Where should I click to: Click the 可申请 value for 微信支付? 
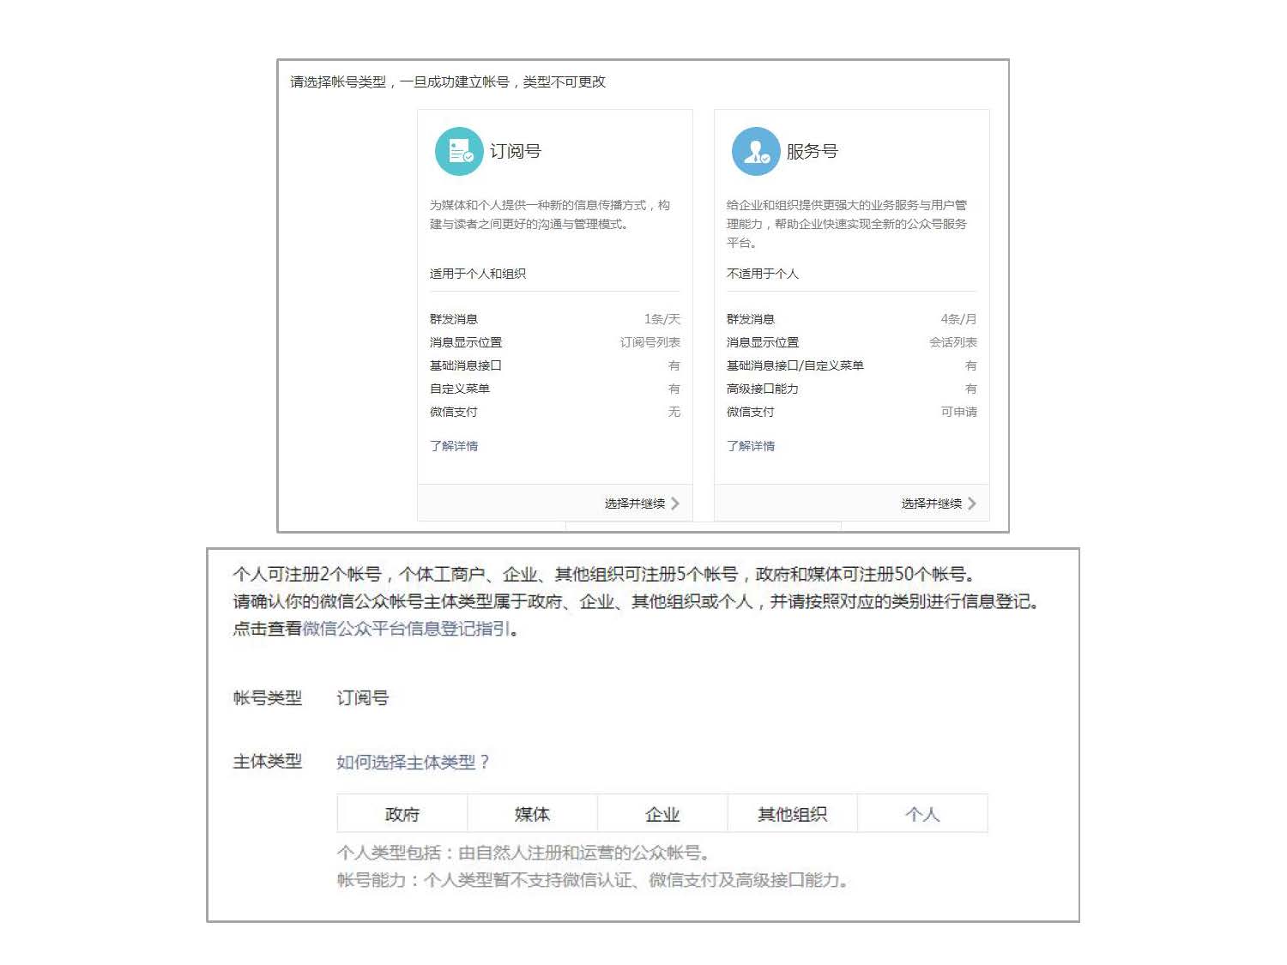click(959, 412)
